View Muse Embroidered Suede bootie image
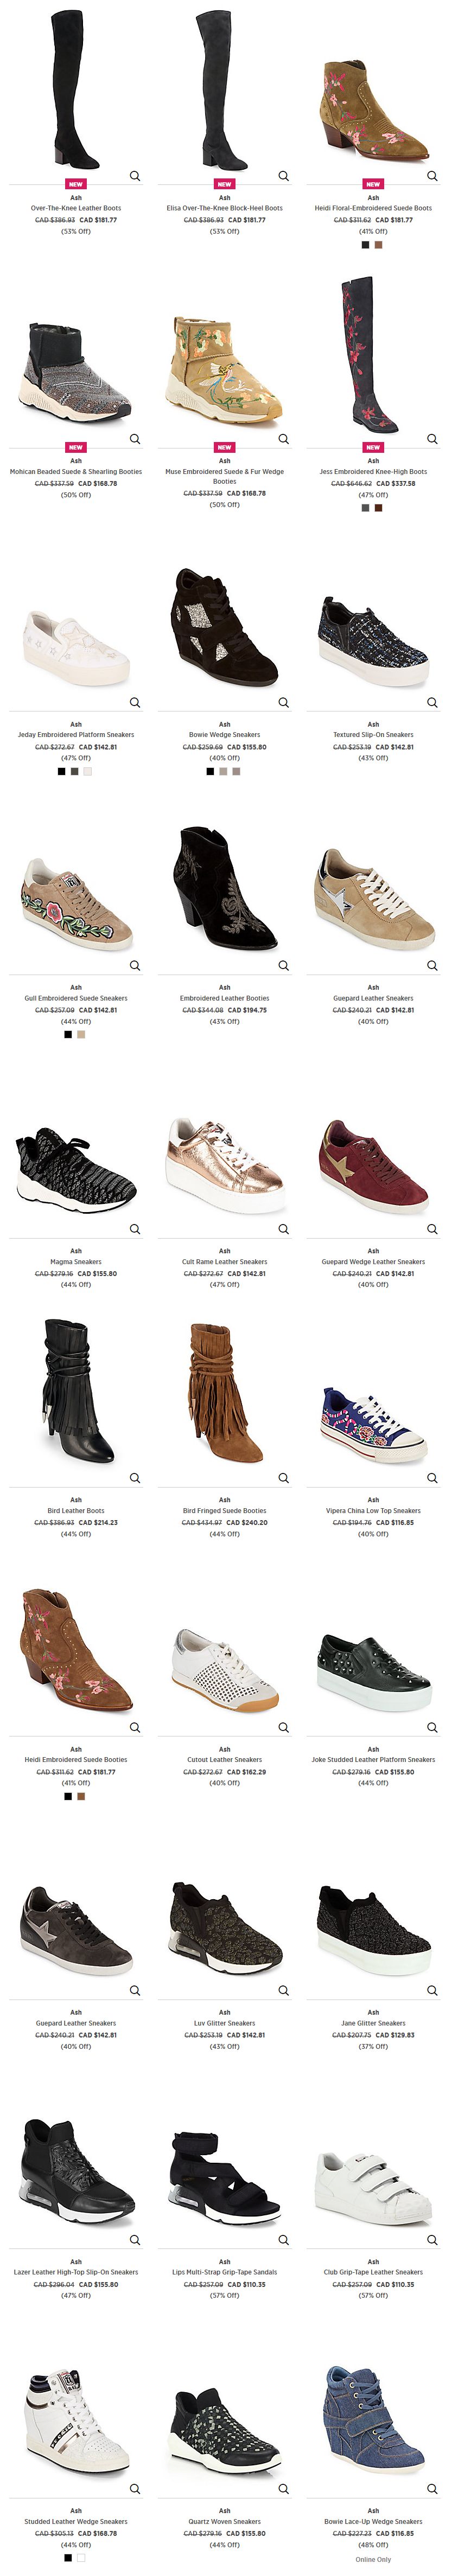Screen dimensions: 458x2576 point(224,370)
